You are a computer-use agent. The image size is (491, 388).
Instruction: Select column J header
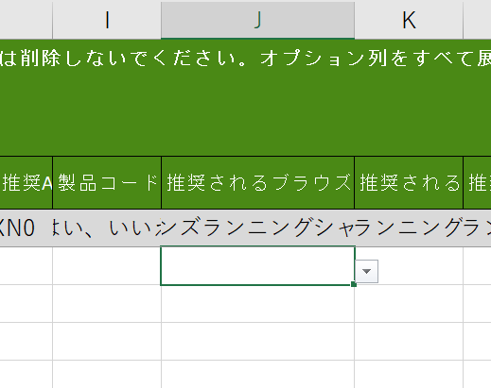257,20
